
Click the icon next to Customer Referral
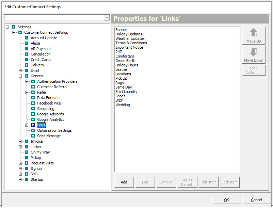pos(33,87)
